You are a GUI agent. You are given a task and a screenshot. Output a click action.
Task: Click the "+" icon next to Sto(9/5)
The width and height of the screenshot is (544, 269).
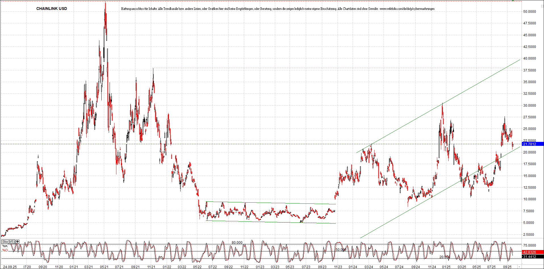[17, 242]
